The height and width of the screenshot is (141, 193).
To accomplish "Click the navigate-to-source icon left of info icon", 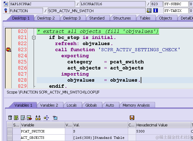I will (x=149, y=11).
